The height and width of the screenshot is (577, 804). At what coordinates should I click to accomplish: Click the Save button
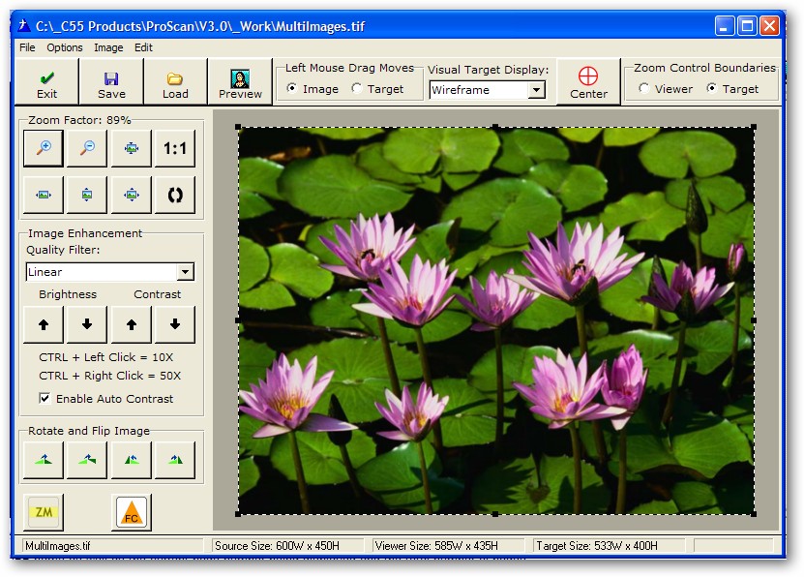[111, 83]
